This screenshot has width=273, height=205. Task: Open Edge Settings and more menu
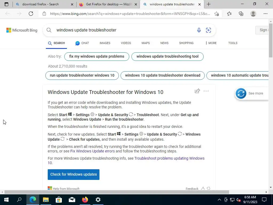pos(265,14)
